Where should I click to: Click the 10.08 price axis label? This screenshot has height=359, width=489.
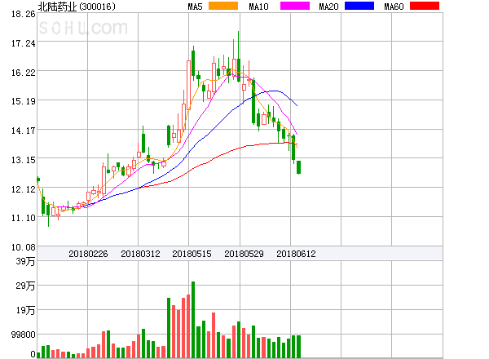coord(23,247)
